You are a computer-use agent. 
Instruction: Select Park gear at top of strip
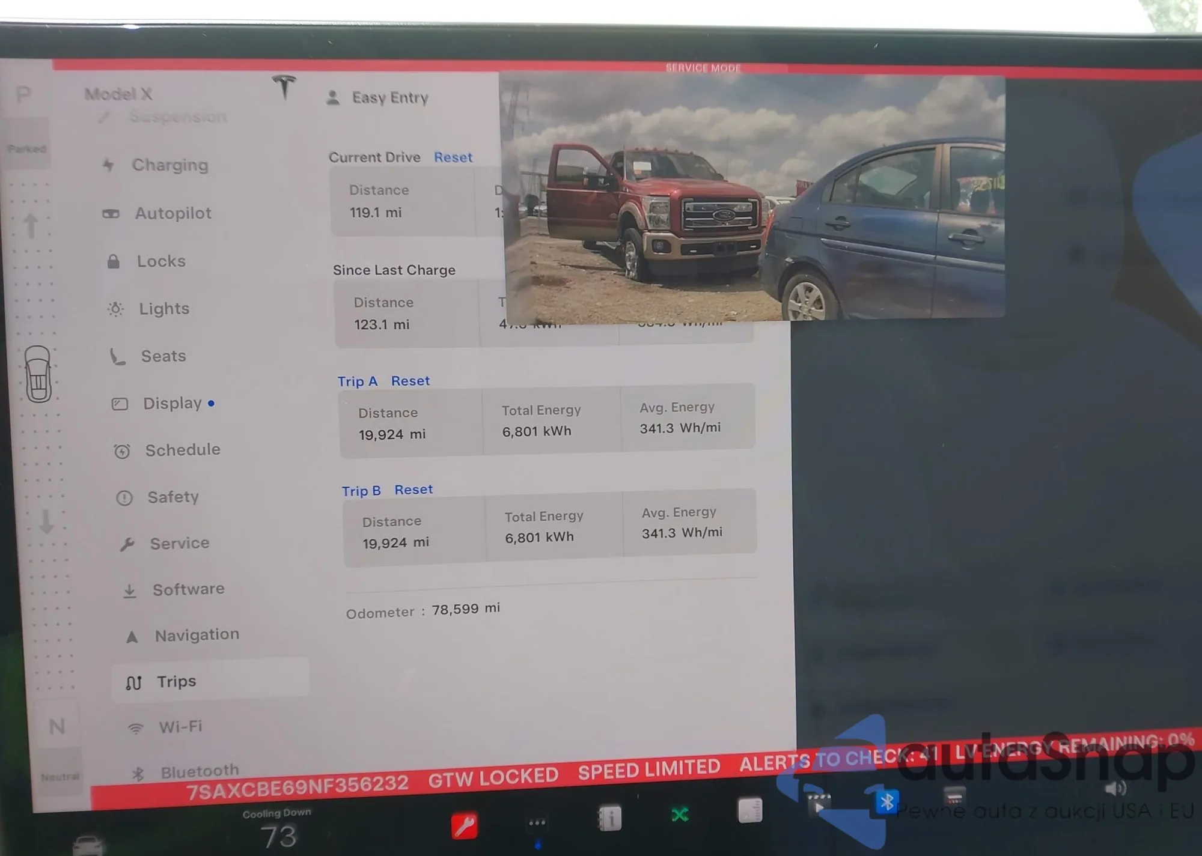24,94
